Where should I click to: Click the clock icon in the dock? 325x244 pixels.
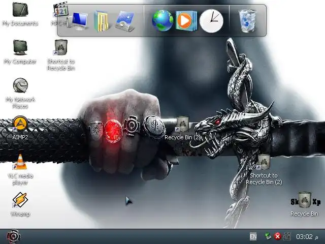(x=211, y=21)
